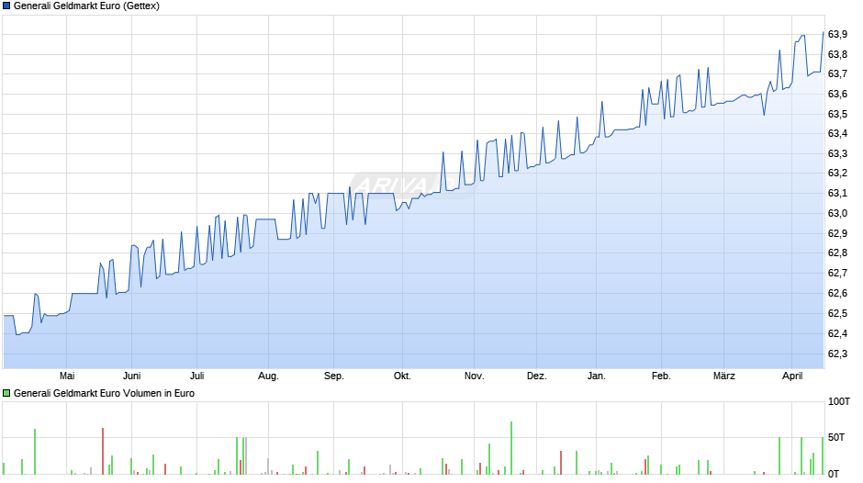Click the 100T volume axis label
The height and width of the screenshot is (483, 863).
click(839, 401)
